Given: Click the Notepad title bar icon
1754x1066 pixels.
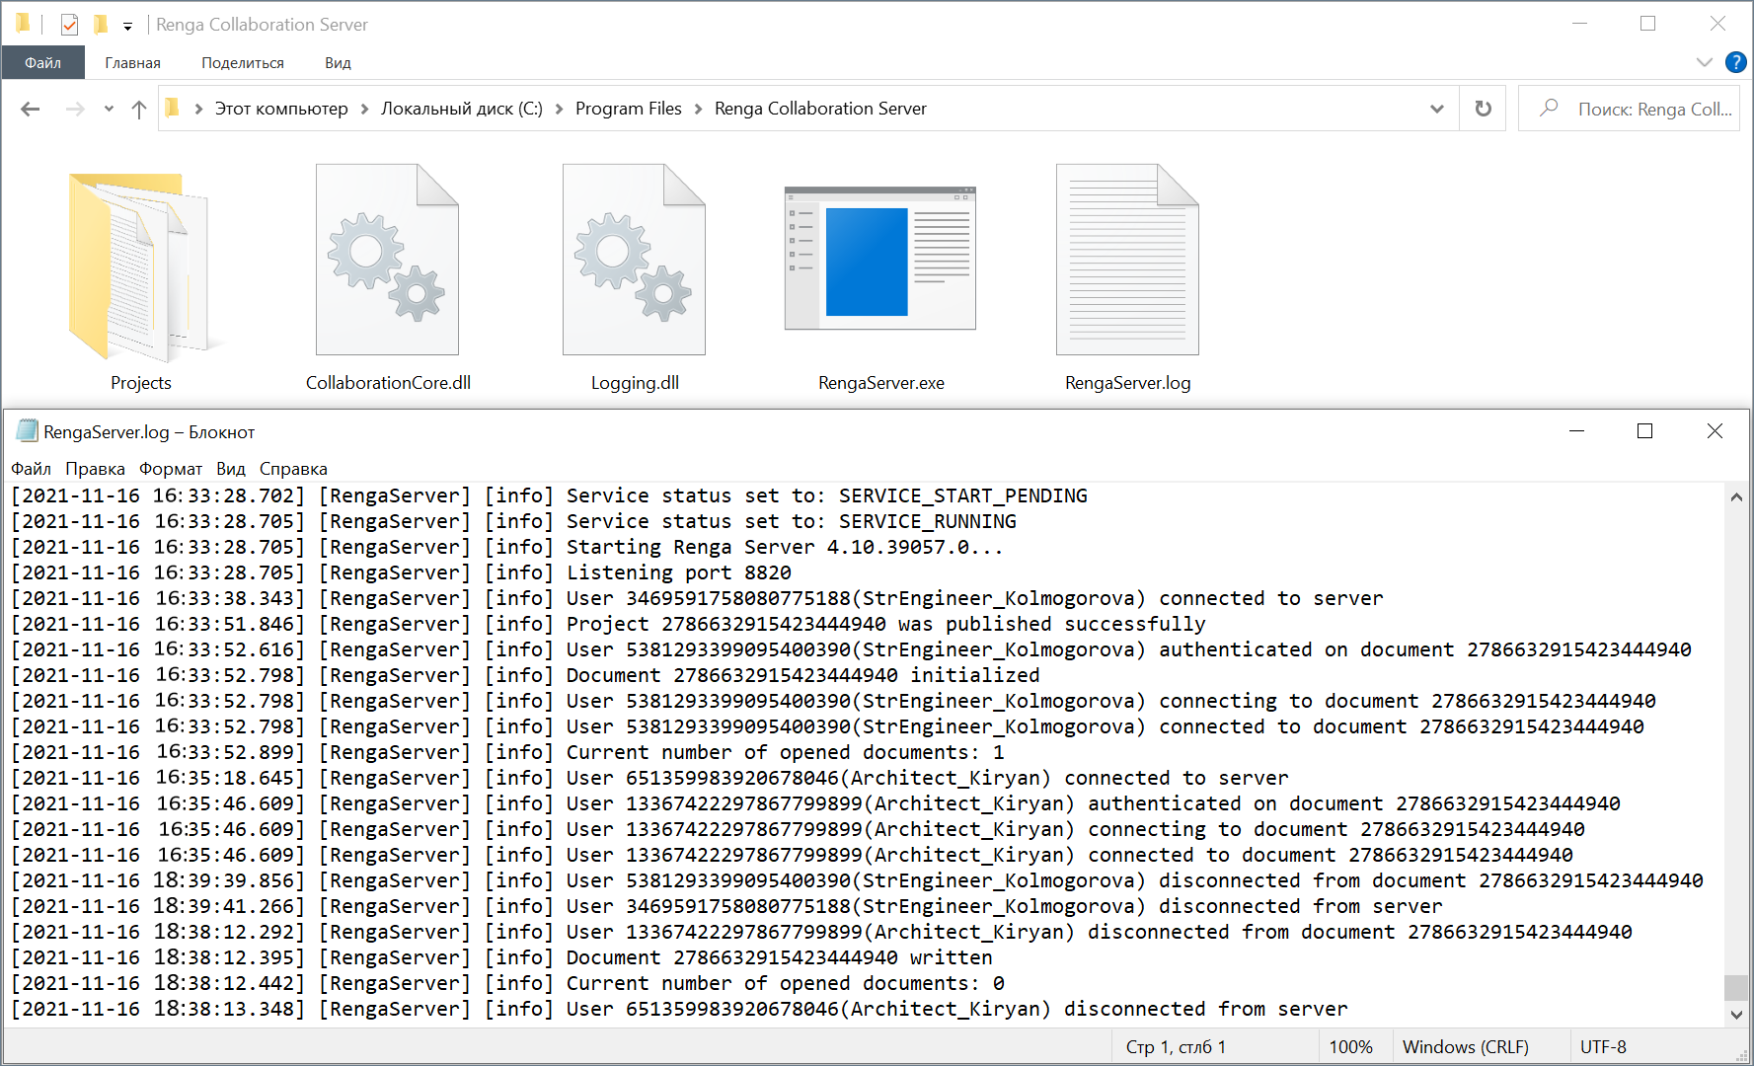Looking at the screenshot, I should [27, 431].
